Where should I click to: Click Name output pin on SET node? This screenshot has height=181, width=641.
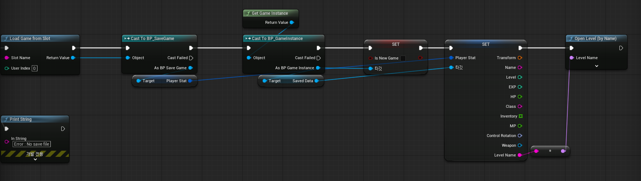(x=520, y=67)
